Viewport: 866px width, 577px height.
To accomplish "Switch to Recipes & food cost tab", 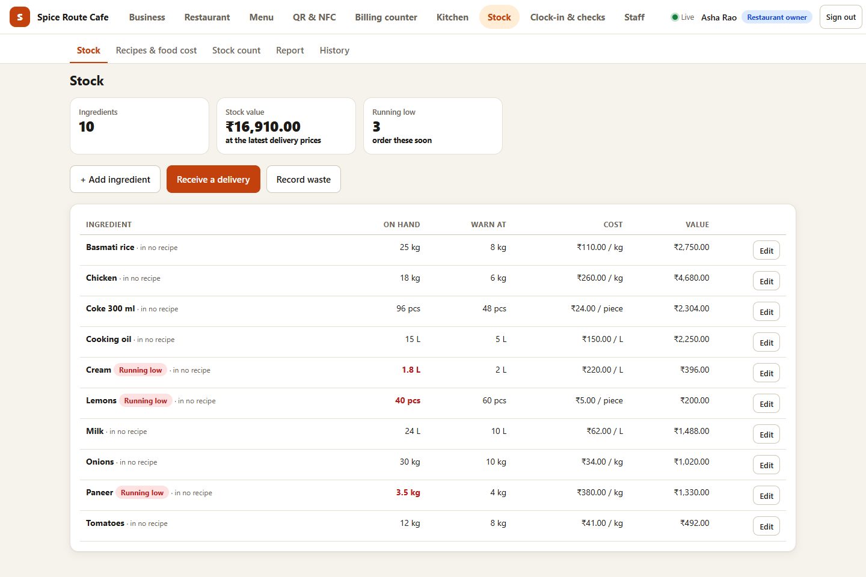I will coord(156,50).
